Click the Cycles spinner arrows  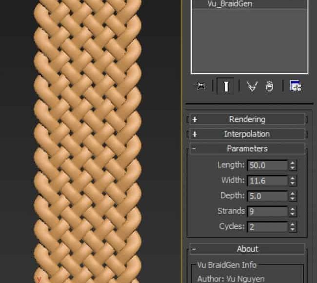click(x=292, y=227)
